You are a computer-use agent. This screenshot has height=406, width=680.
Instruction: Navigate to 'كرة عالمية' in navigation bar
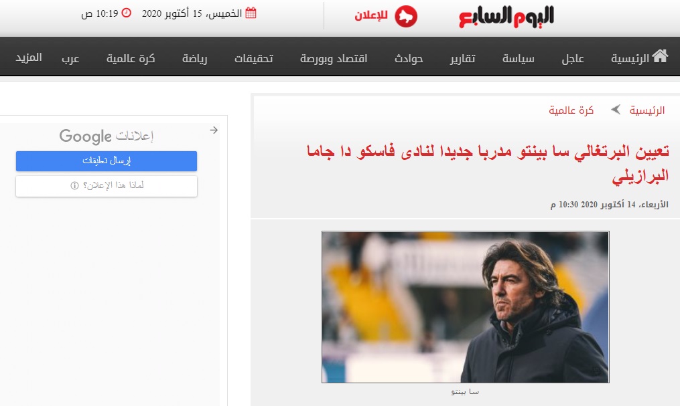tap(131, 58)
